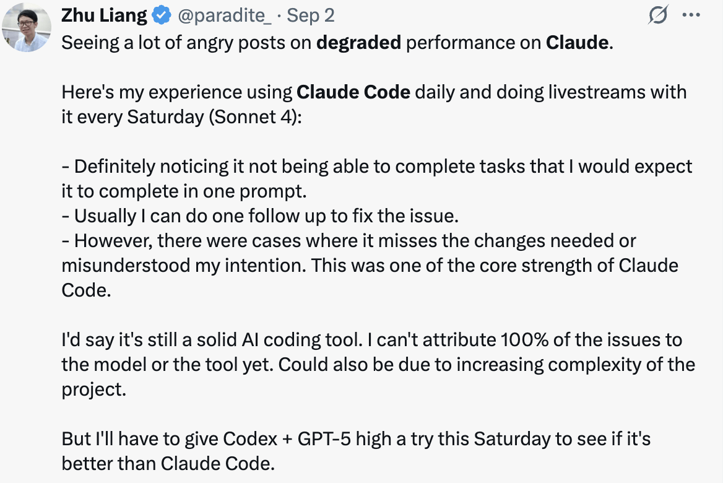723x483 pixels.
Task: Open the Grok explain-post icon
Action: click(x=657, y=16)
